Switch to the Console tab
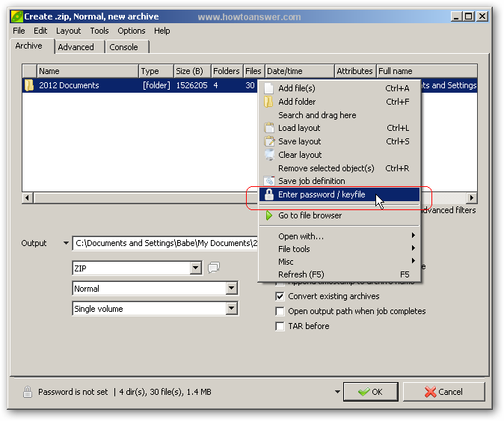 click(x=127, y=47)
